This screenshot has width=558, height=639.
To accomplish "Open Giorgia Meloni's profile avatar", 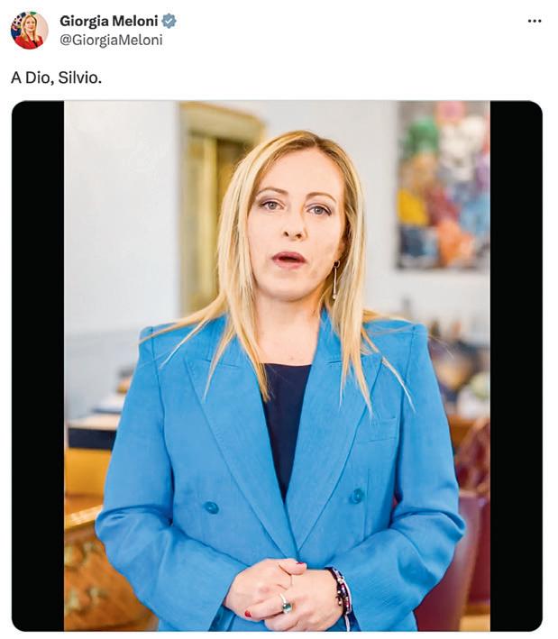I will (x=30, y=31).
